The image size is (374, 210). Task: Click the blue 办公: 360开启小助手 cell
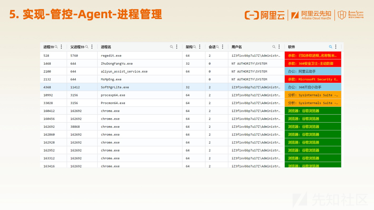(313, 87)
